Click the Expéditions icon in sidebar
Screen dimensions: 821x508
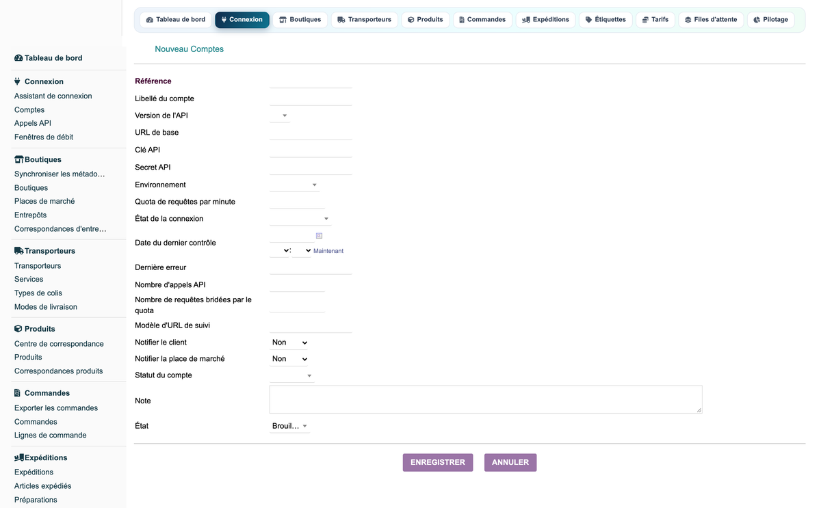(18, 457)
